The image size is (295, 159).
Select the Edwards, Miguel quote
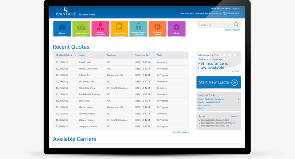coord(121,114)
